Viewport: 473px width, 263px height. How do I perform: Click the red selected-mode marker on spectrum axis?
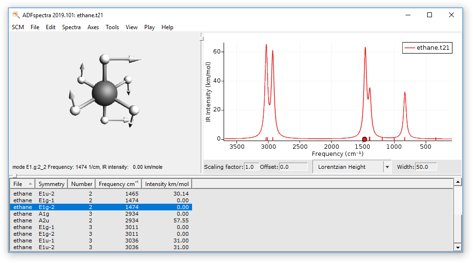(365, 139)
